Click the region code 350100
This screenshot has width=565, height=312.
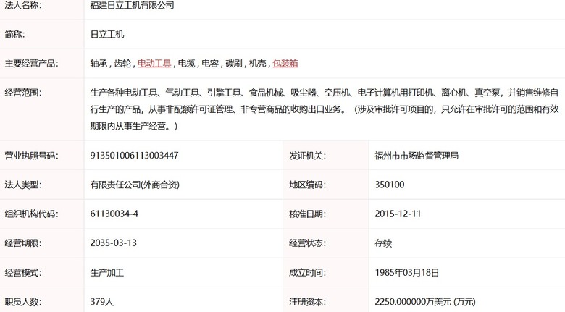click(x=390, y=185)
